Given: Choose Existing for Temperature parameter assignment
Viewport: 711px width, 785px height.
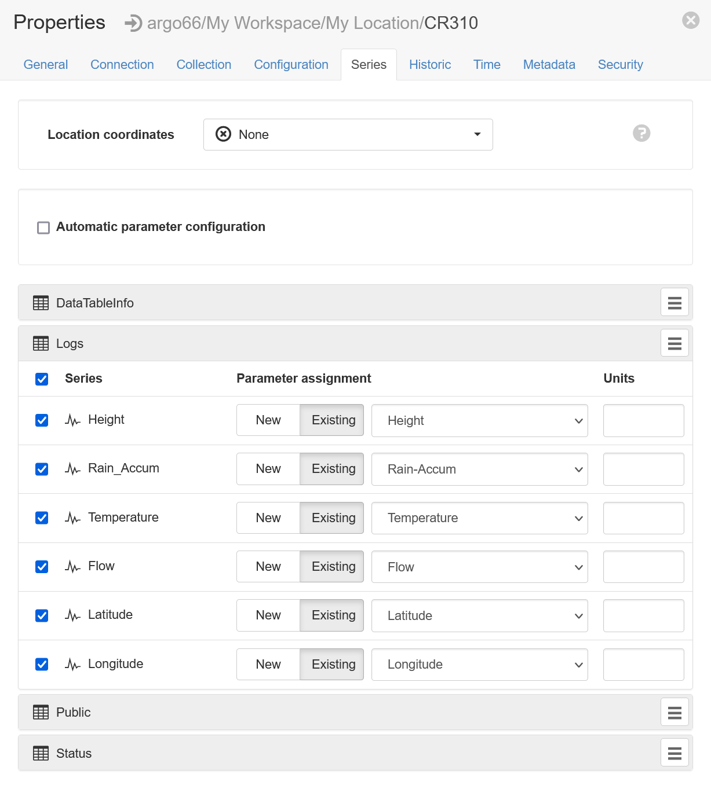Looking at the screenshot, I should tap(332, 518).
